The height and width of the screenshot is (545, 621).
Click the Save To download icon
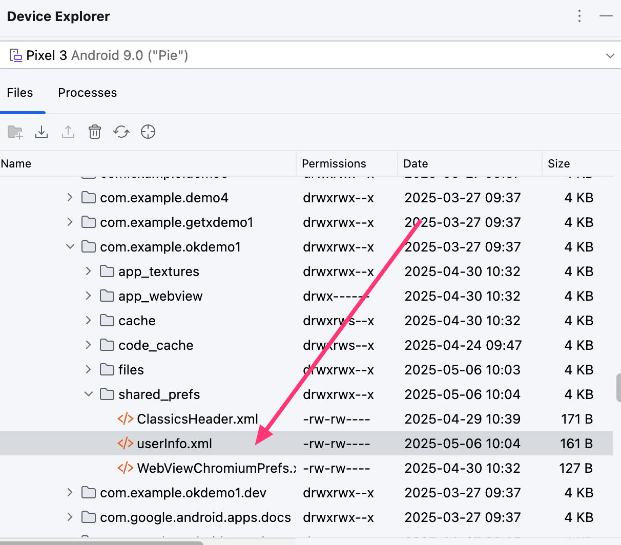click(x=42, y=132)
